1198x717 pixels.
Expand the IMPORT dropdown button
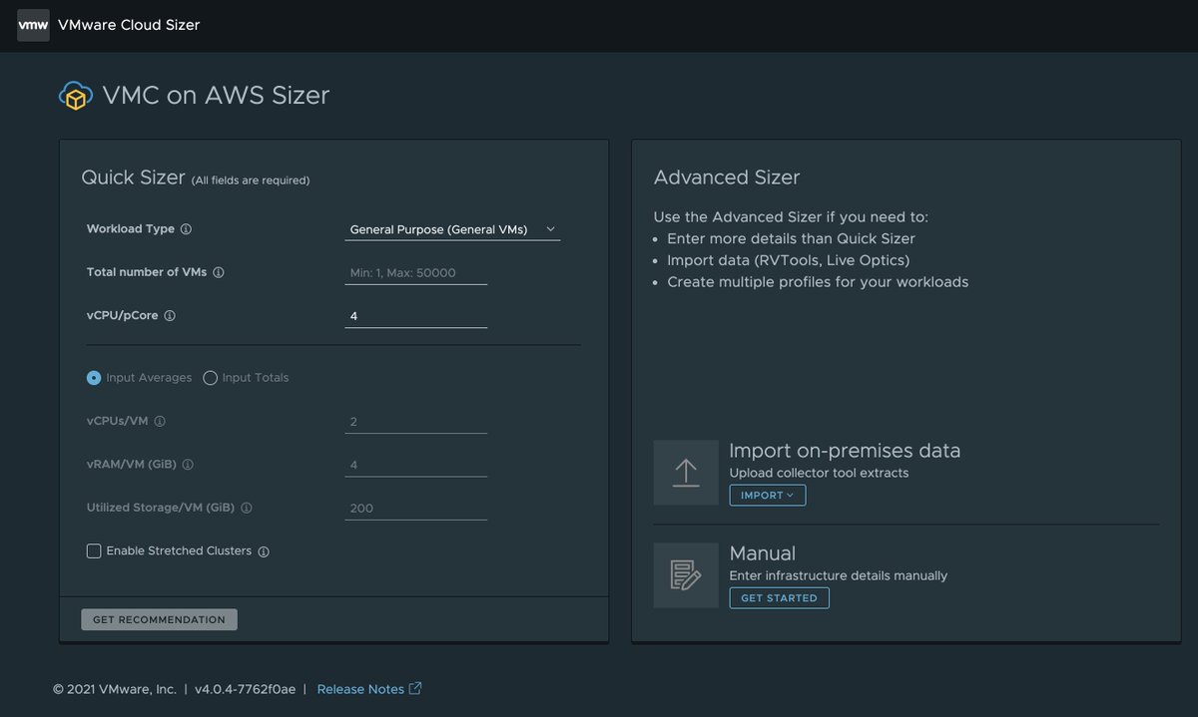[768, 496]
